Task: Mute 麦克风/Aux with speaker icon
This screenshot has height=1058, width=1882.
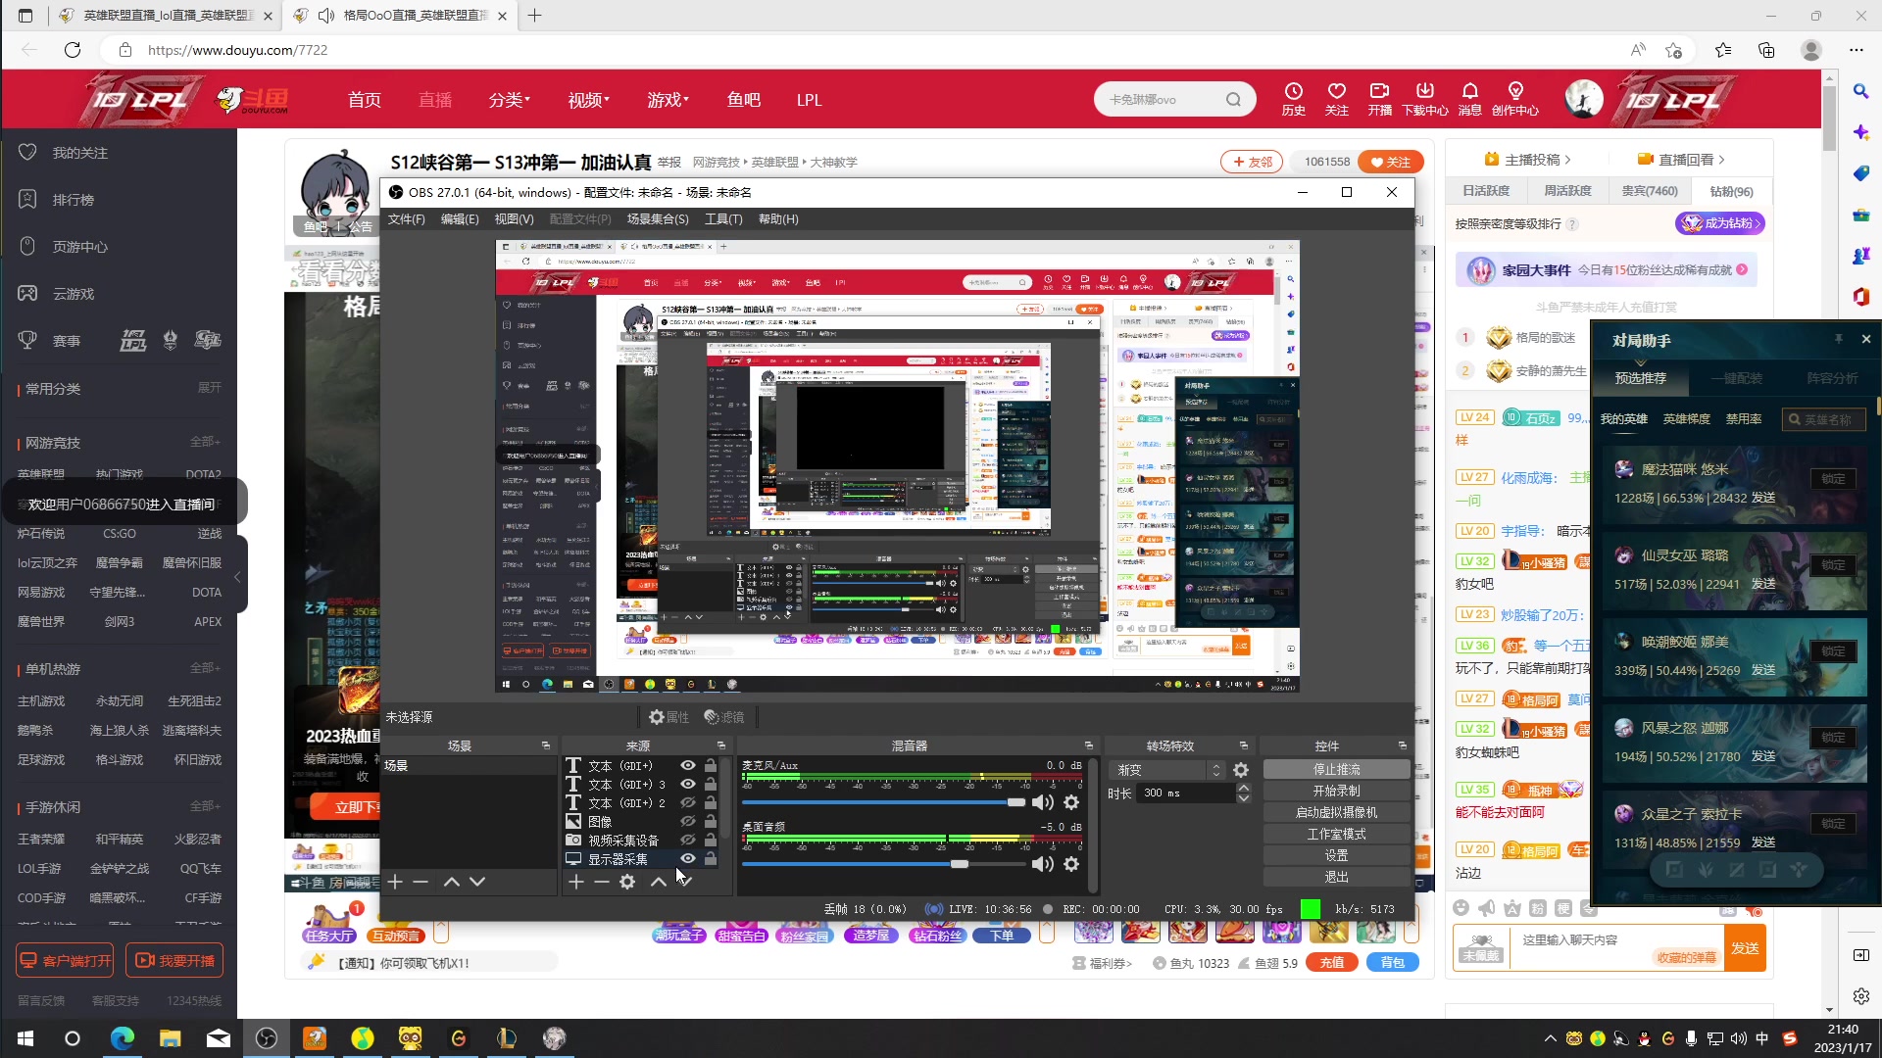Action: coord(1043,802)
